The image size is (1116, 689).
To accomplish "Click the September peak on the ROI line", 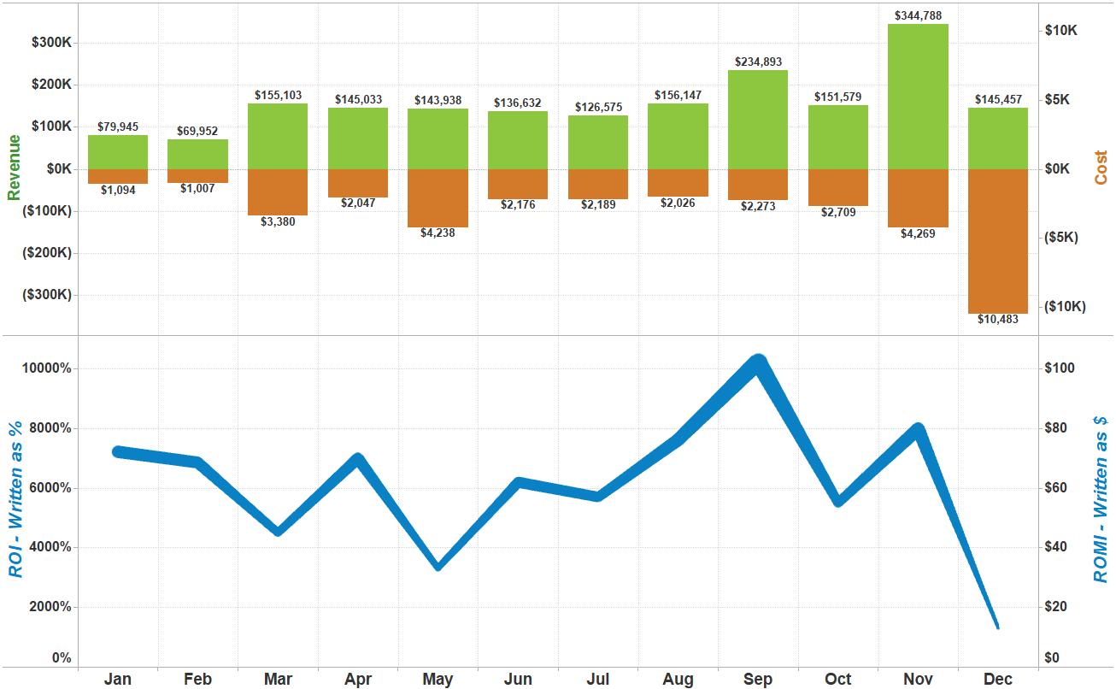I will pos(758,362).
